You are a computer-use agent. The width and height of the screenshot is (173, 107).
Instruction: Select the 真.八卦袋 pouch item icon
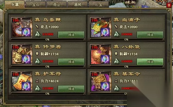point(100,55)
